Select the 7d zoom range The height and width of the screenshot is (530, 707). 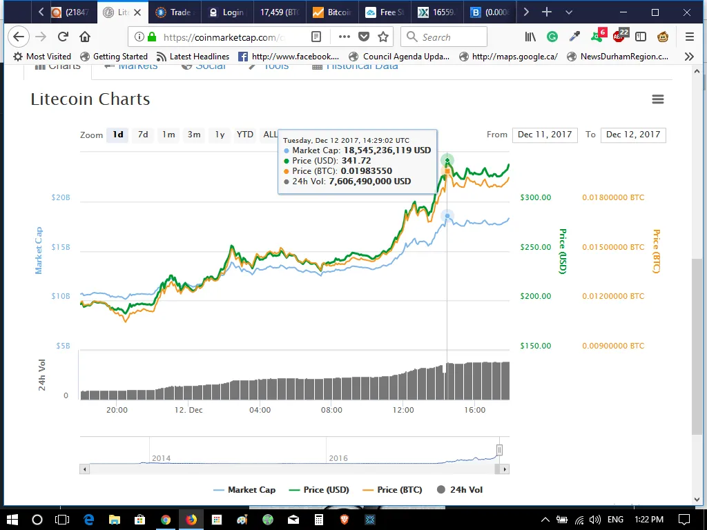coord(143,135)
